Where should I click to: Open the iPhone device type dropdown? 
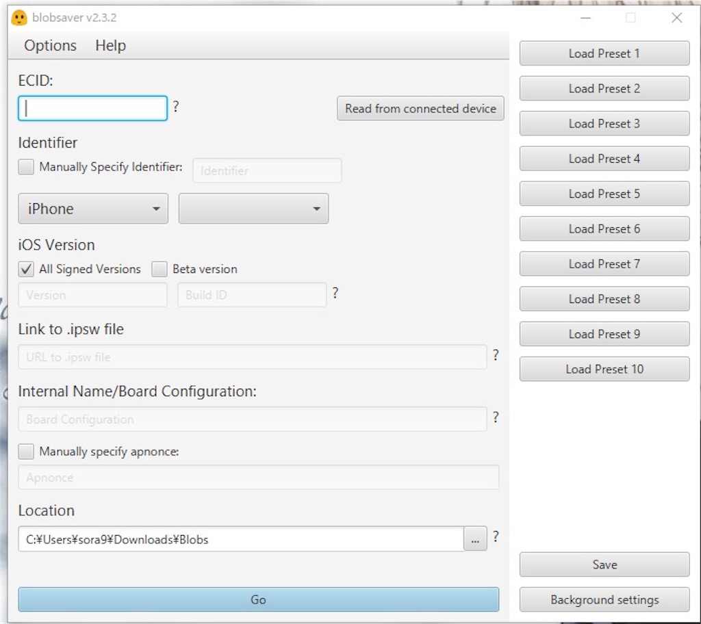click(x=93, y=208)
